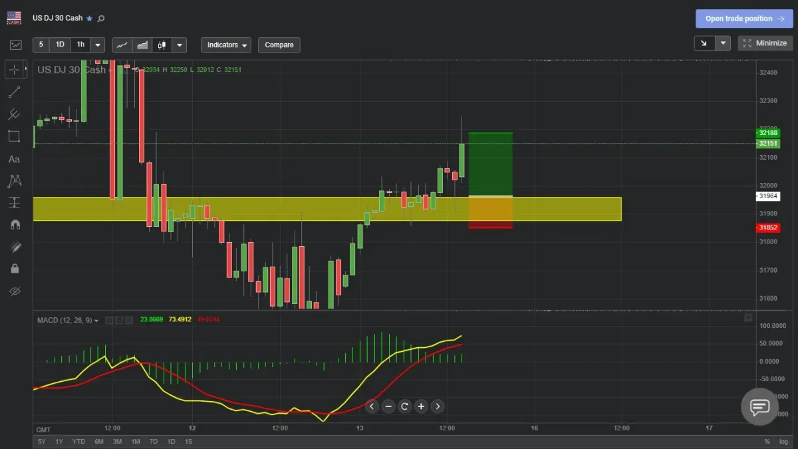Click the green 32188 take-profit price tag

tap(769, 133)
